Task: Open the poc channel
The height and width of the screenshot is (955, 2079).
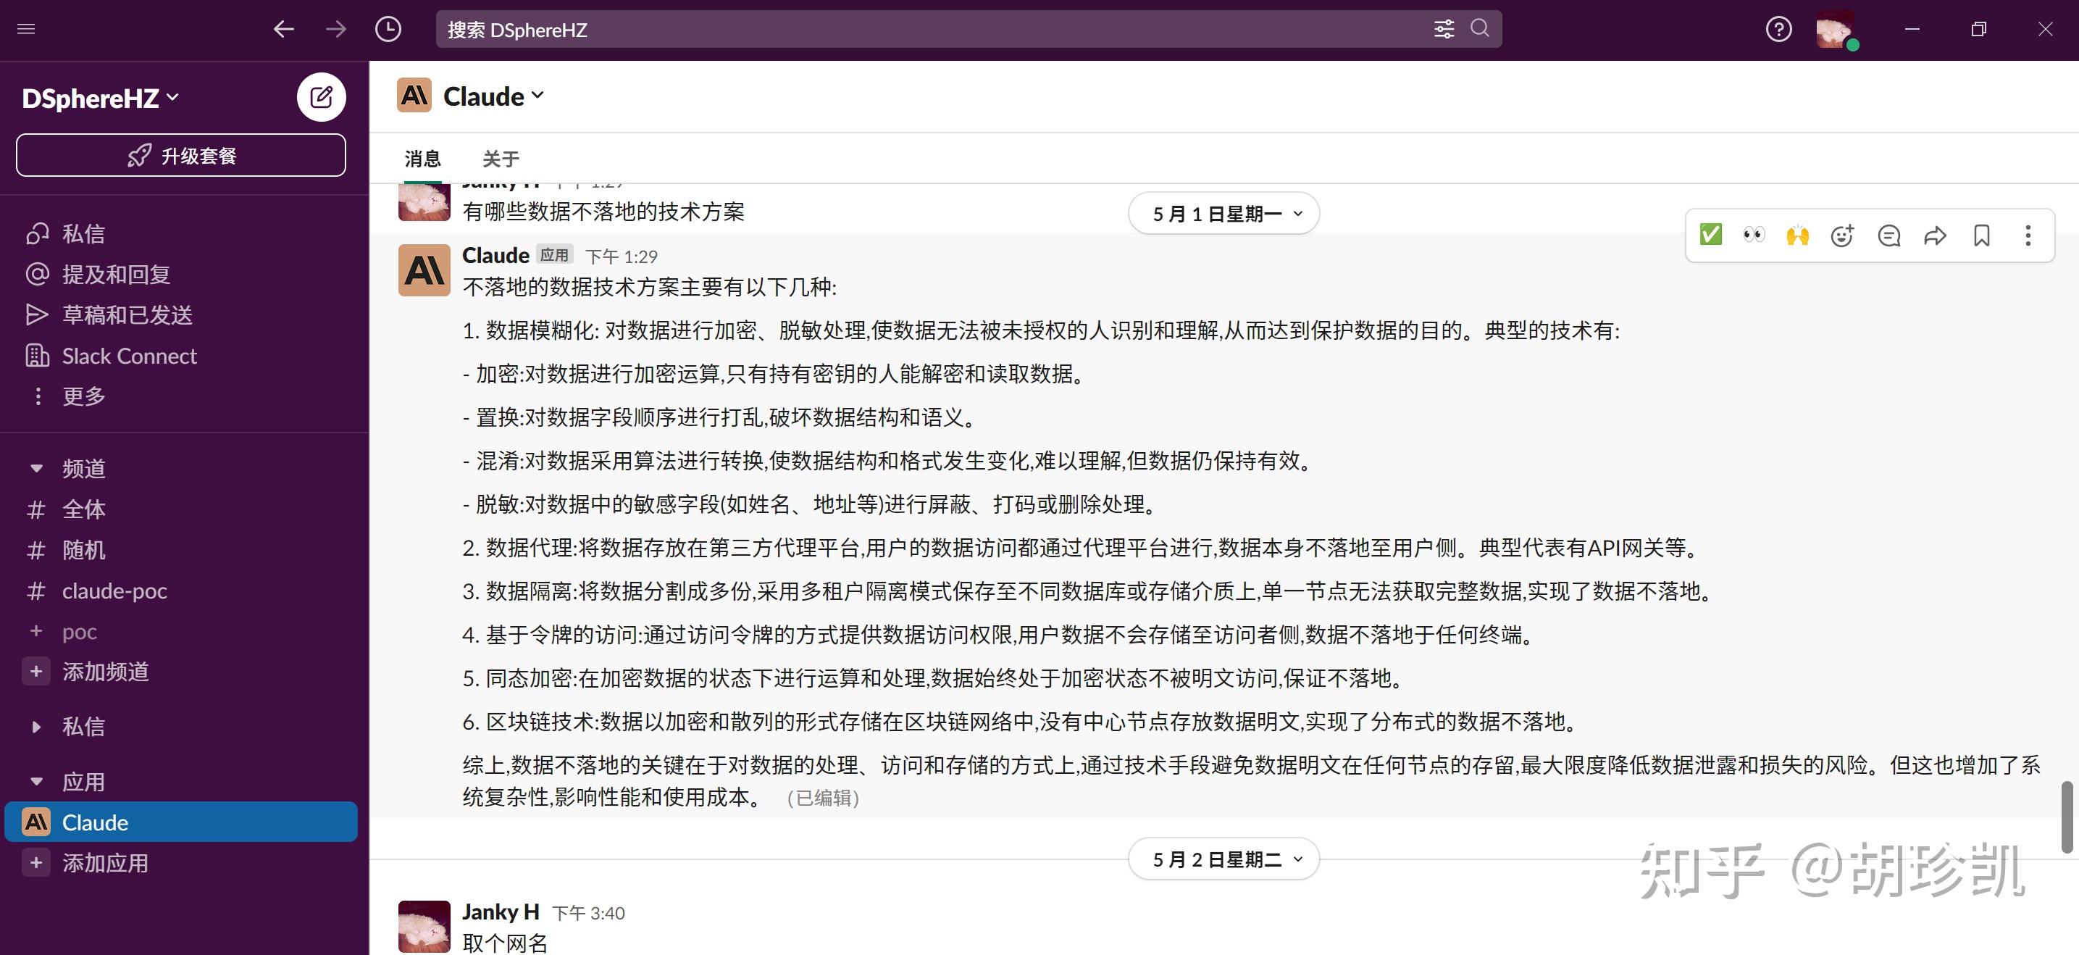Action: pyautogui.click(x=62, y=631)
